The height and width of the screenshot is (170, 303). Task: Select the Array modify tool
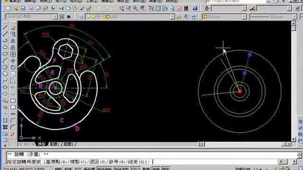13,54
